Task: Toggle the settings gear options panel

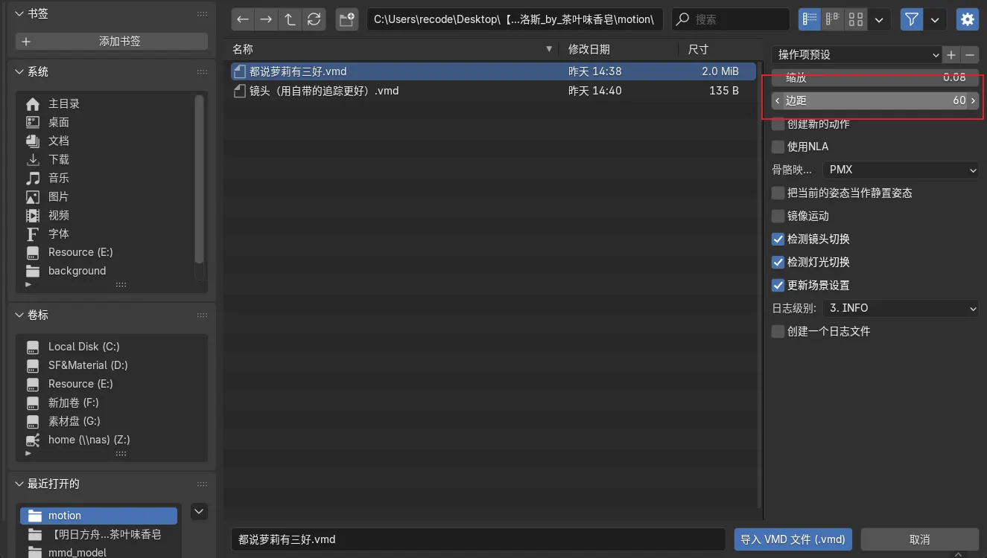Action: point(968,19)
